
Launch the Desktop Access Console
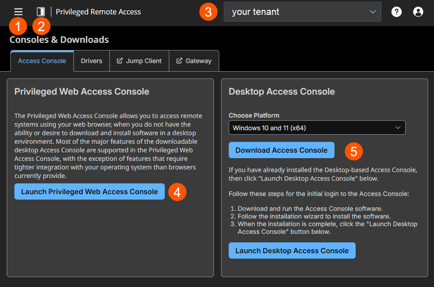point(292,250)
